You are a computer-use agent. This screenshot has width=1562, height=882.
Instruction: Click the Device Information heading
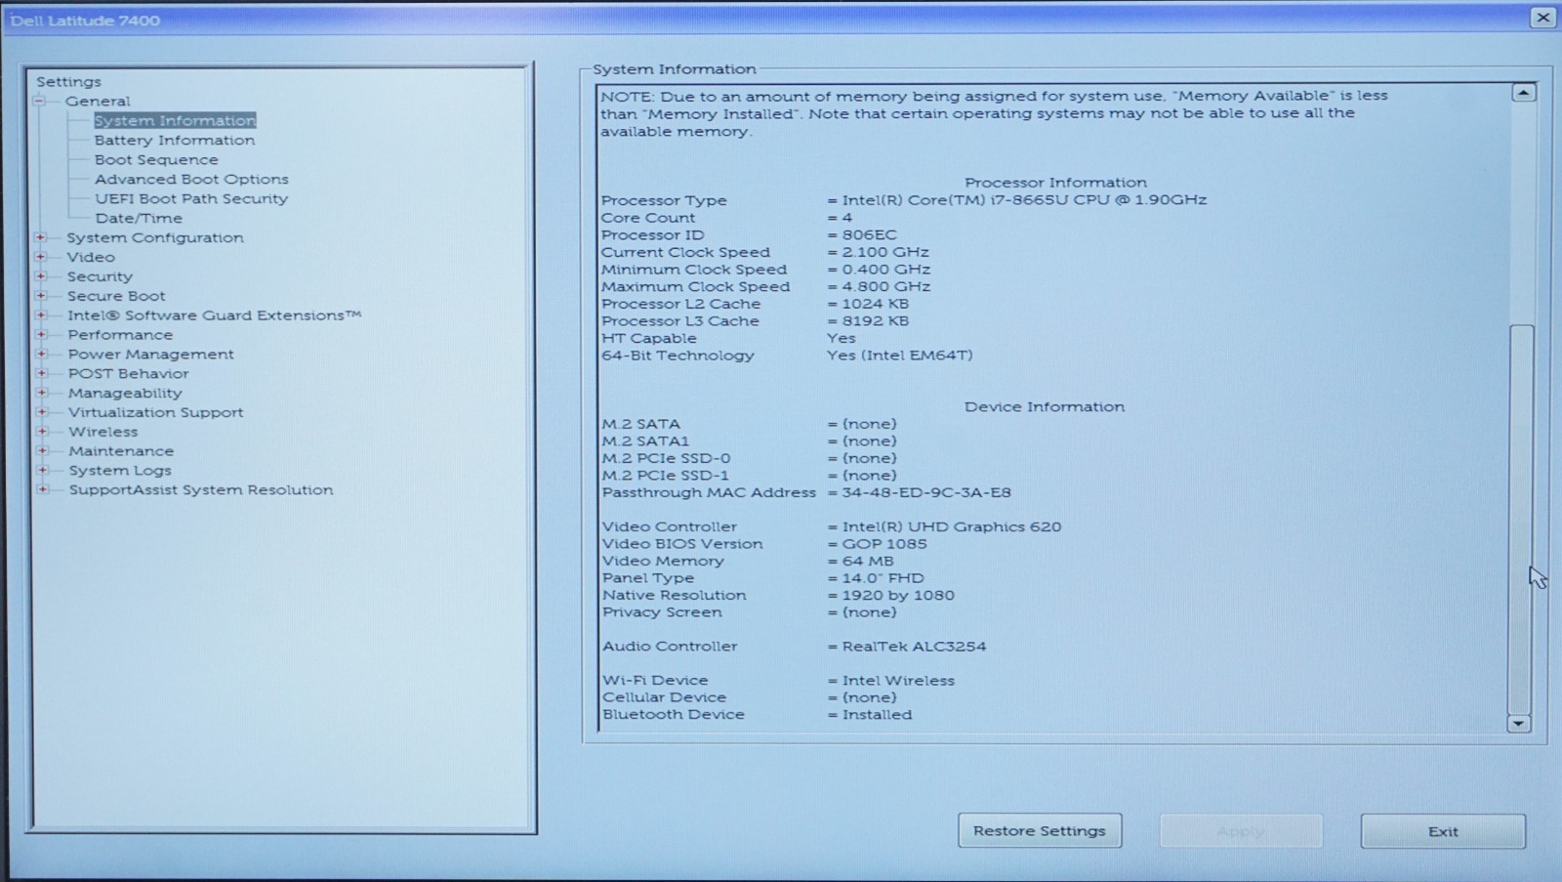click(x=1045, y=406)
